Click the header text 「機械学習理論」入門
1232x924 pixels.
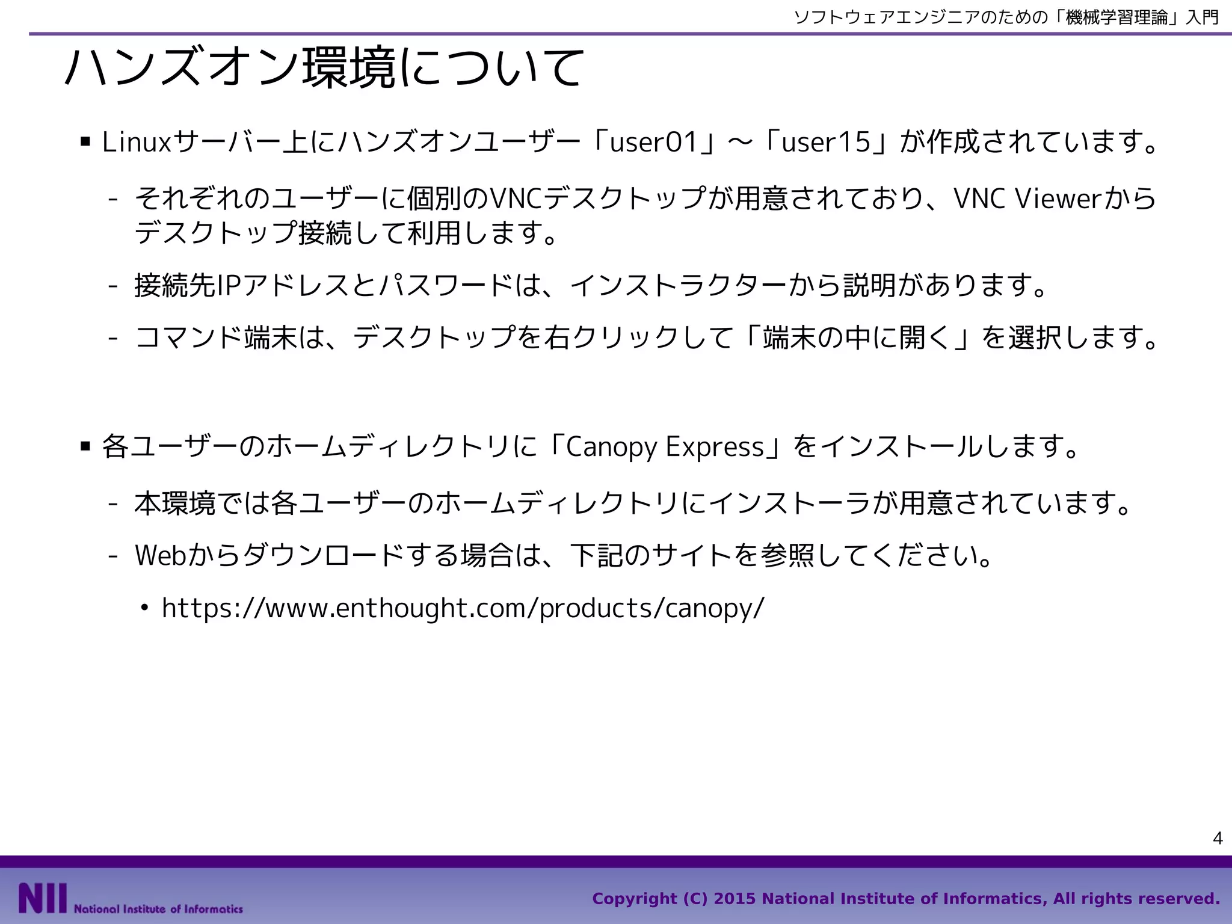[1136, 17]
